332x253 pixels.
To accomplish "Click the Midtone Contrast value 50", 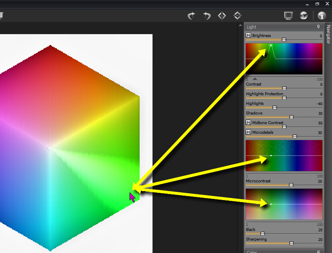I will pyautogui.click(x=320, y=123).
